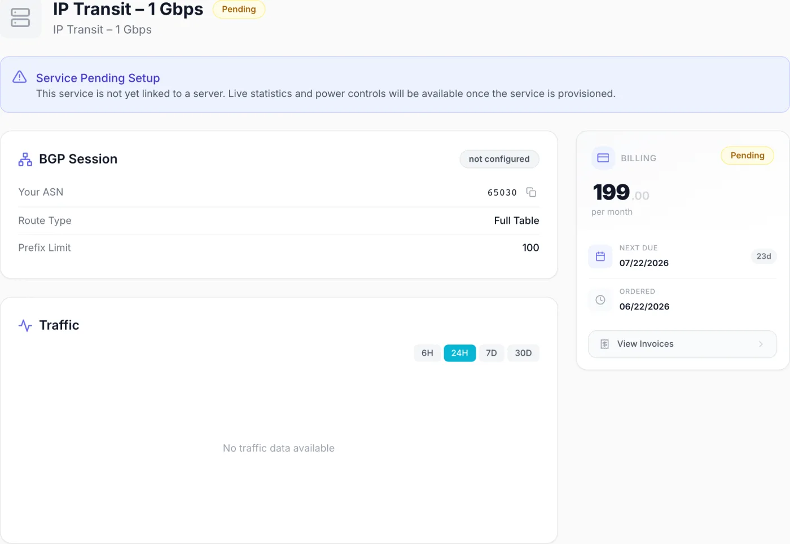Click the 'Full Table' route type value
This screenshot has height=544, width=790.
516,220
